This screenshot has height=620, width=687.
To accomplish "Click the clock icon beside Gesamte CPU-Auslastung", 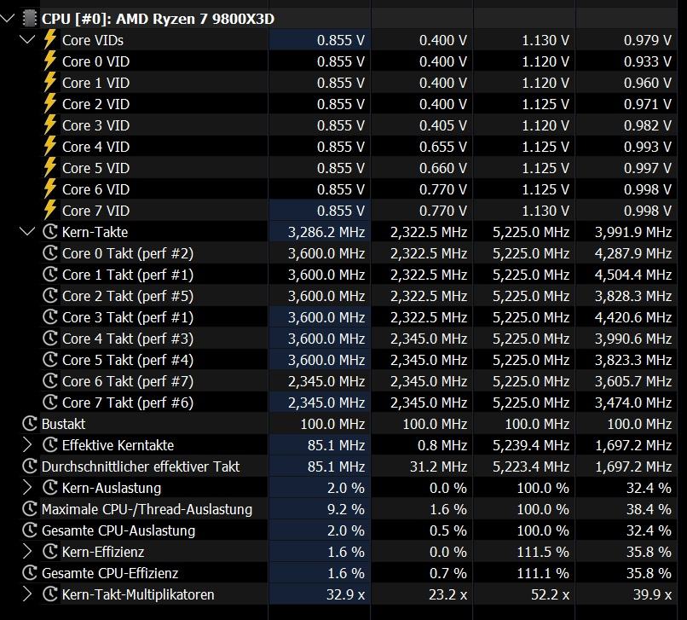I will (x=30, y=530).
